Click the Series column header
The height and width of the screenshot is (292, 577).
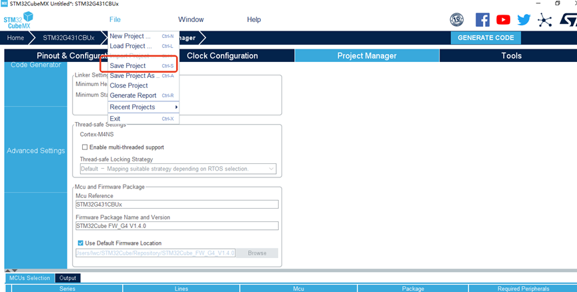[67, 289]
